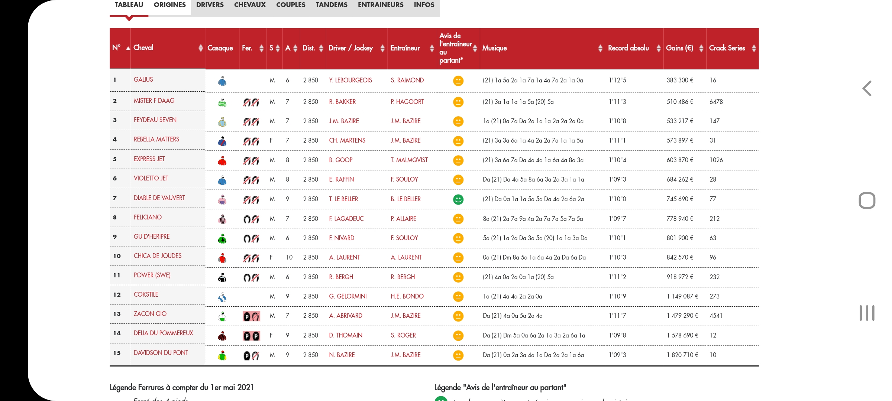Click POWER (SWE) black silk icon
This screenshot has height=401, width=892.
pyautogui.click(x=222, y=278)
